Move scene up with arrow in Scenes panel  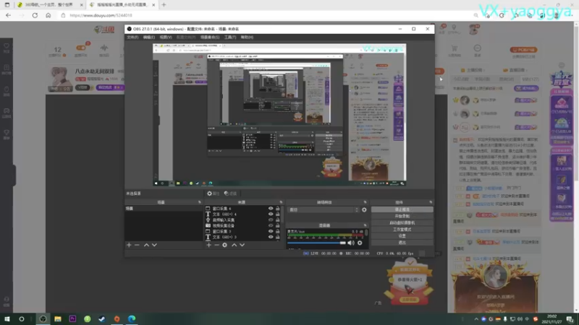pos(146,245)
